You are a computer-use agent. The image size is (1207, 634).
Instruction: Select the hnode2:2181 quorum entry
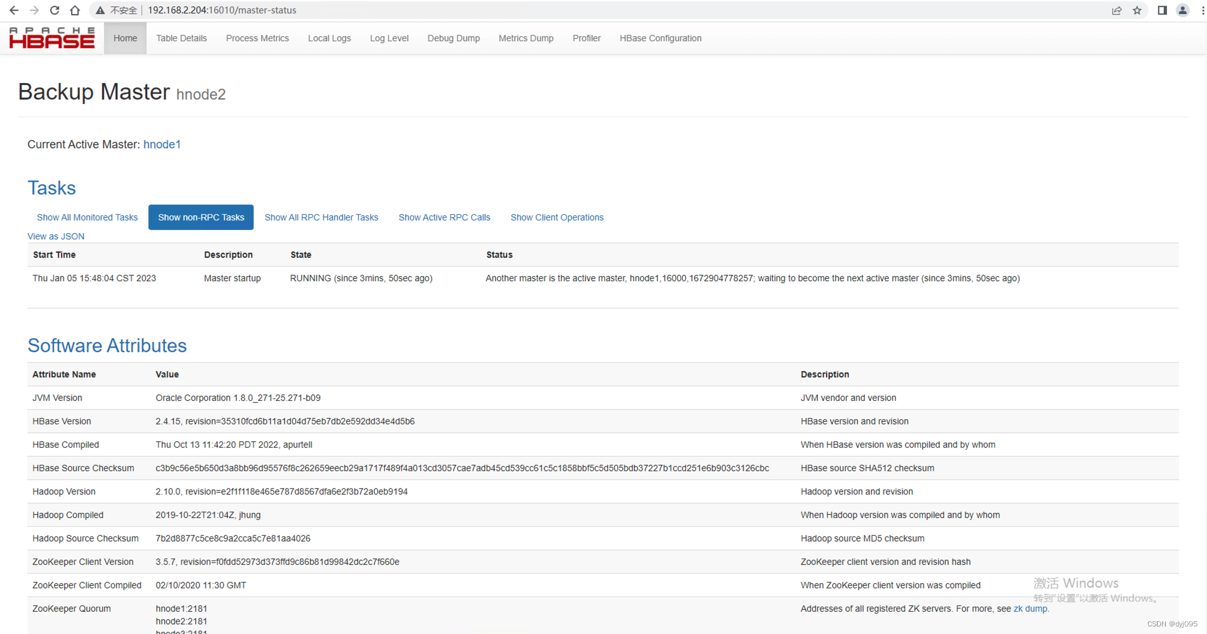click(x=181, y=621)
